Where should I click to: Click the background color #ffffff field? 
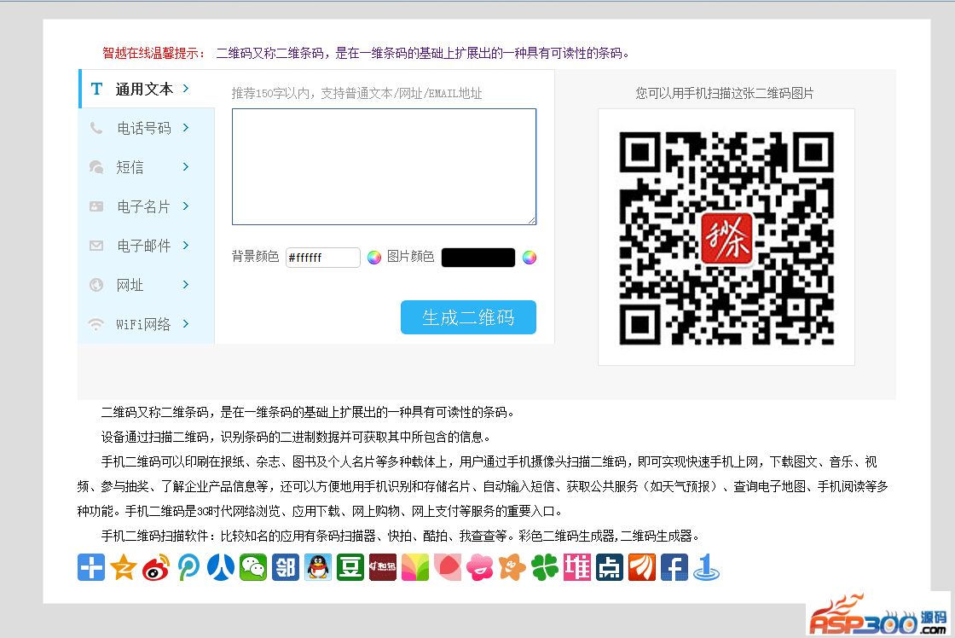coord(323,257)
